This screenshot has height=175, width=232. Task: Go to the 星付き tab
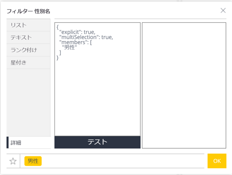pos(28,63)
